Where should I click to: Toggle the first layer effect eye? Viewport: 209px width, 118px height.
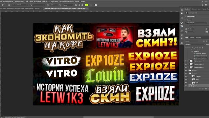click(194, 54)
